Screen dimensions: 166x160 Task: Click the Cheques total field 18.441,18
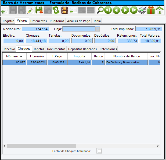tap(37, 41)
